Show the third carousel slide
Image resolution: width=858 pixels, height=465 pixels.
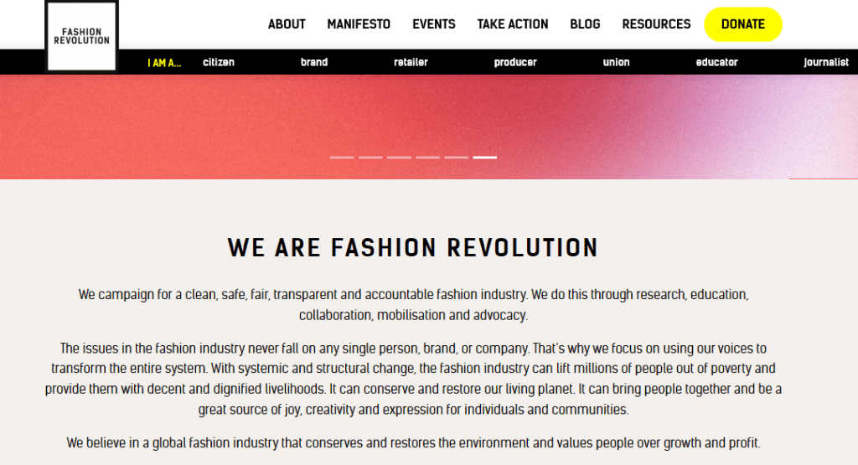point(399,157)
